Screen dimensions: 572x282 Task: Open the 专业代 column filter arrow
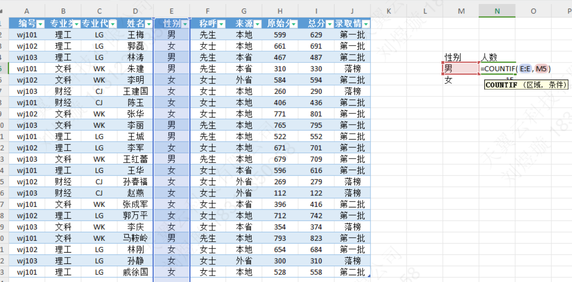click(113, 24)
